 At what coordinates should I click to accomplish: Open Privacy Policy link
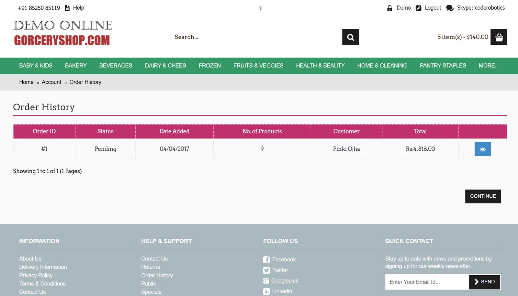click(36, 275)
